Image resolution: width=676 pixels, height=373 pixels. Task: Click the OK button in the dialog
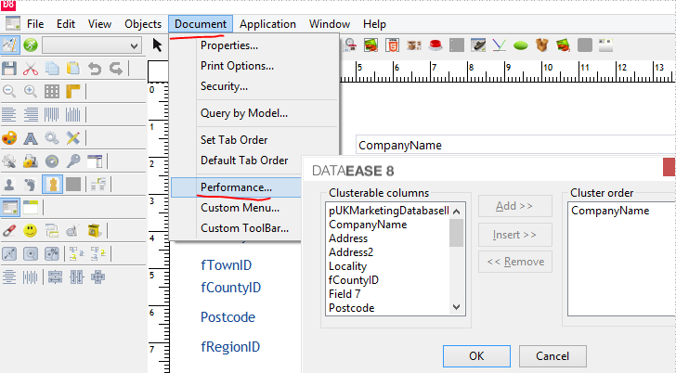tap(476, 356)
